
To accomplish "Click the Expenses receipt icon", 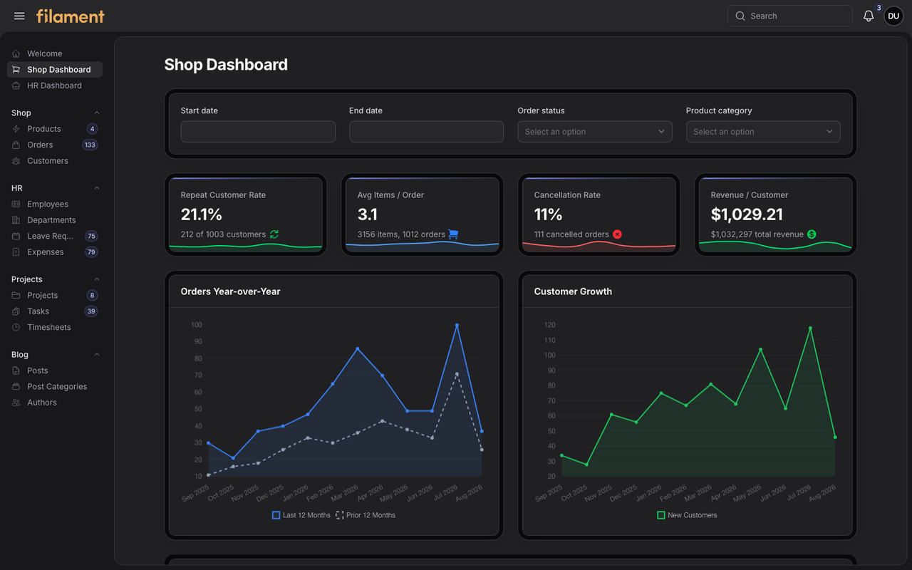I will (x=16, y=252).
